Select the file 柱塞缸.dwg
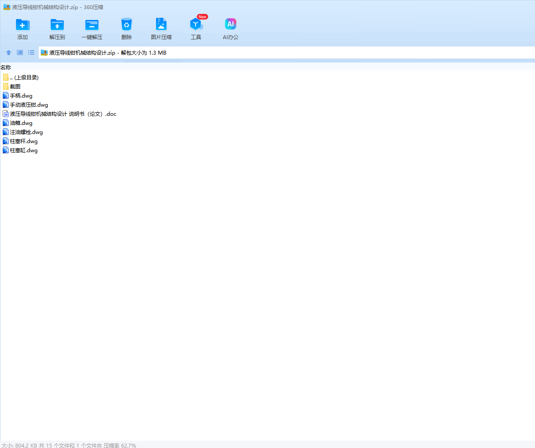 coord(20,150)
